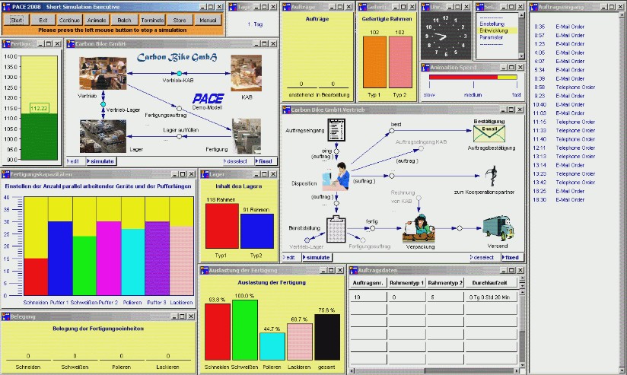The width and height of the screenshot is (627, 375).
Task: Click the Rechnung von KAB place node
Action: (x=419, y=198)
